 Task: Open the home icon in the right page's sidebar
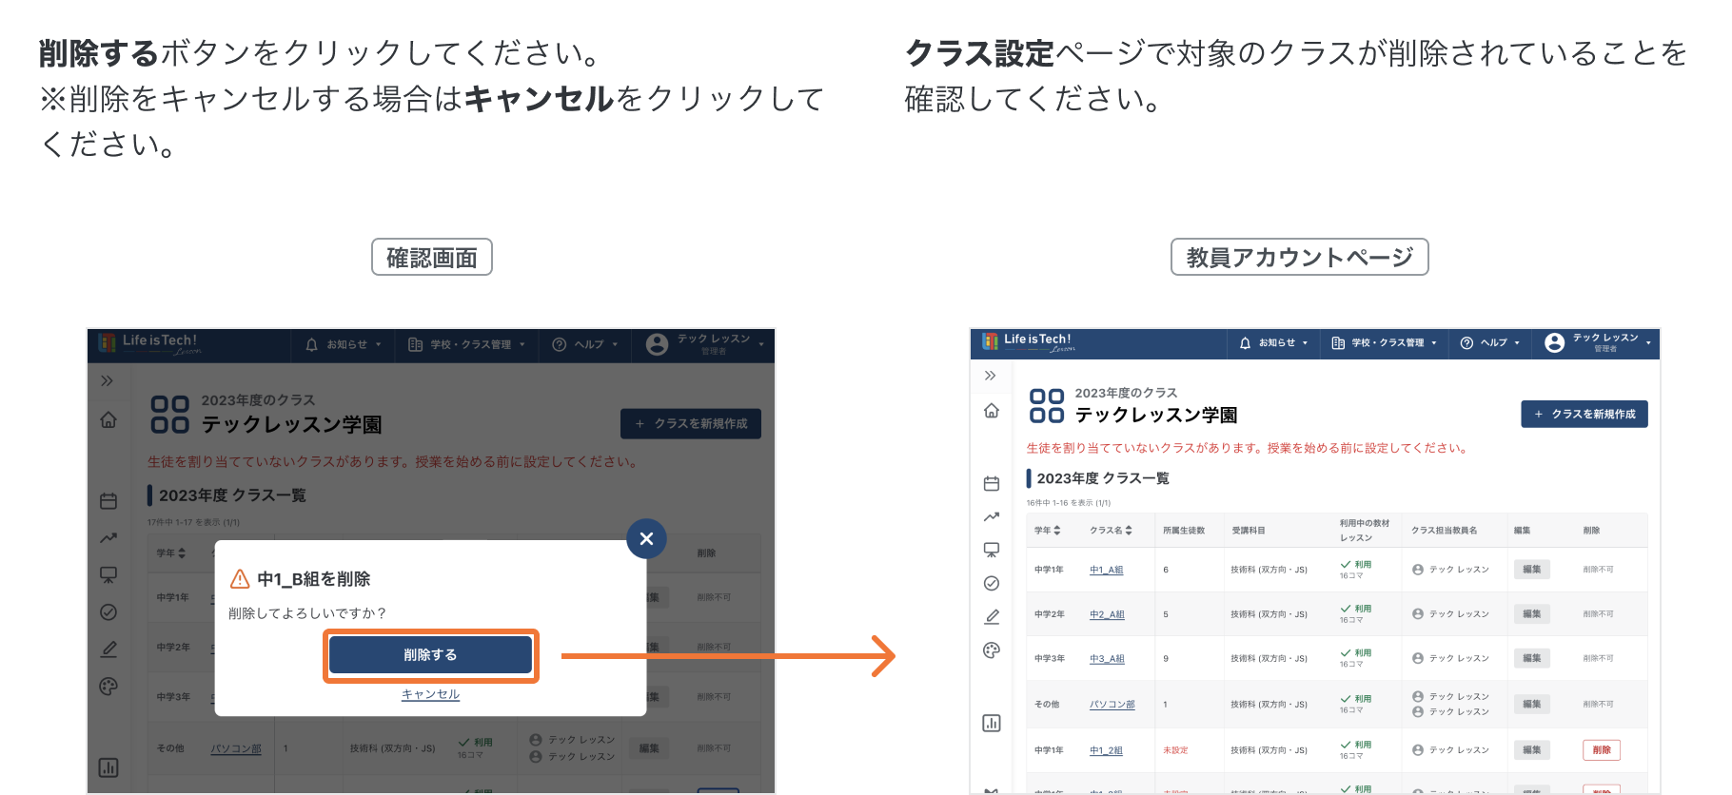pos(992,410)
